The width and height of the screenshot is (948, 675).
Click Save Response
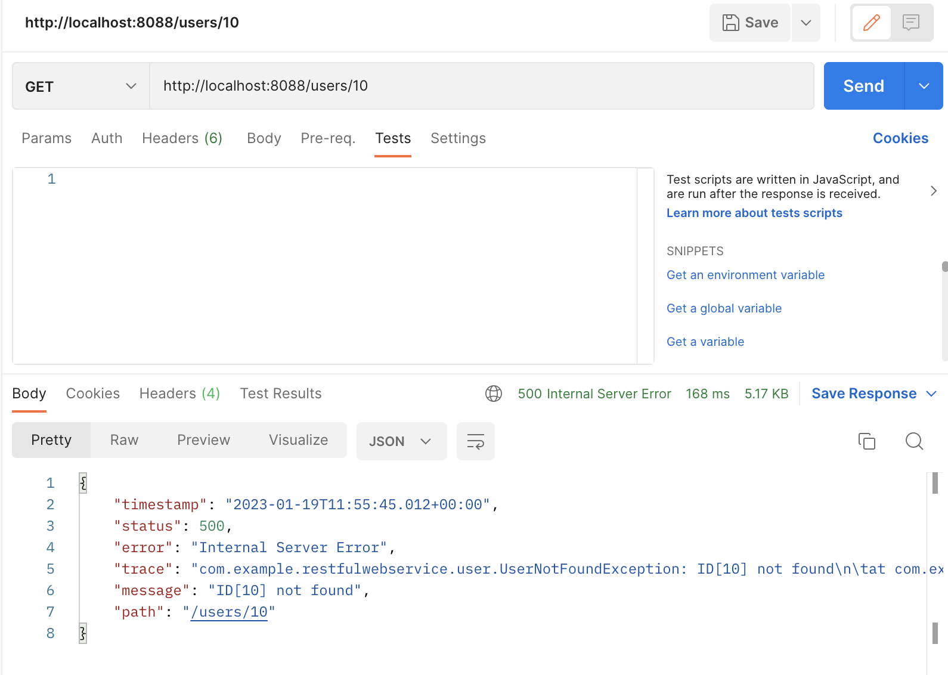coord(864,394)
